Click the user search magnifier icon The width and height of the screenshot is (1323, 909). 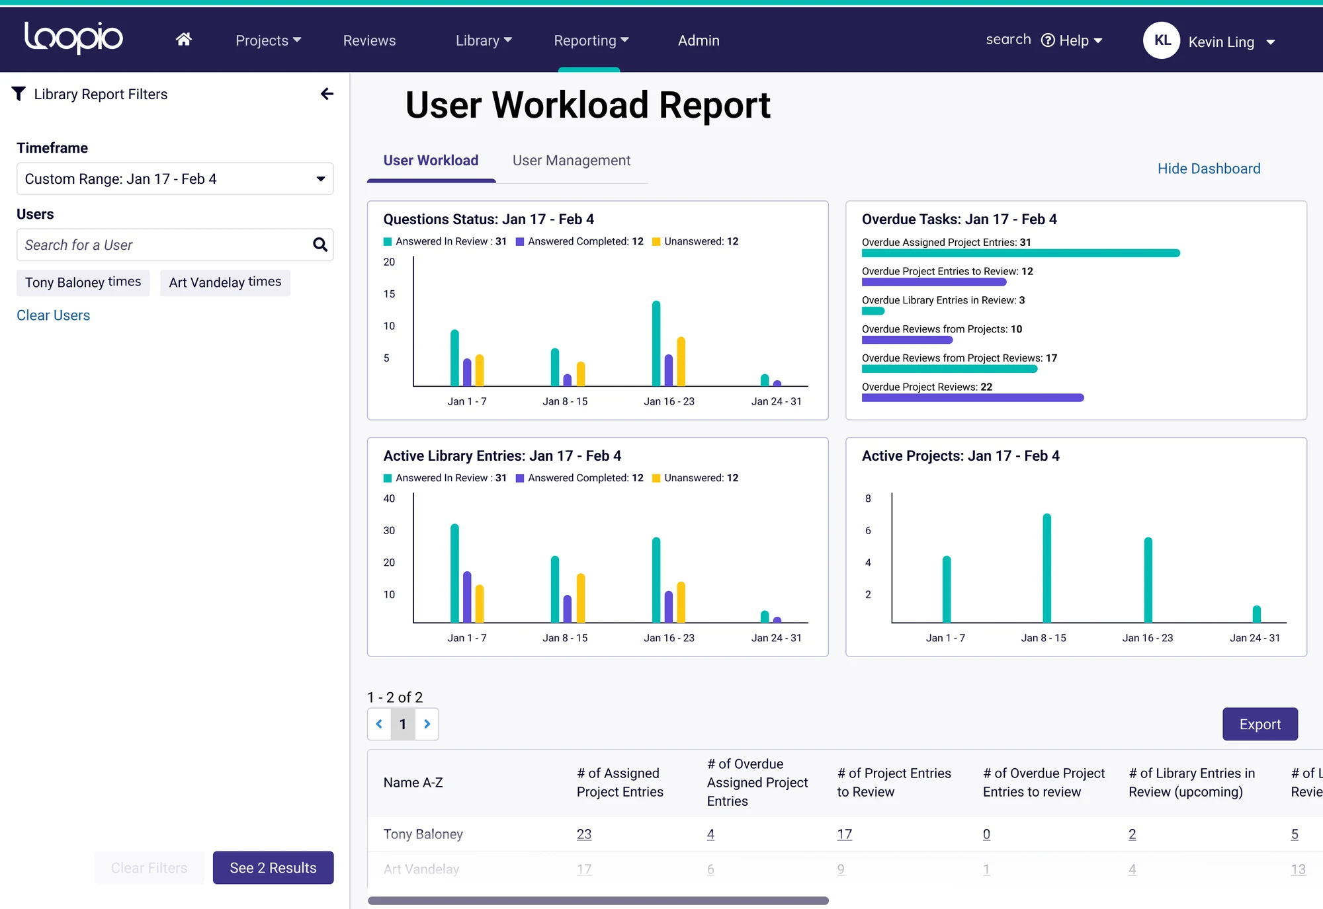(x=320, y=245)
